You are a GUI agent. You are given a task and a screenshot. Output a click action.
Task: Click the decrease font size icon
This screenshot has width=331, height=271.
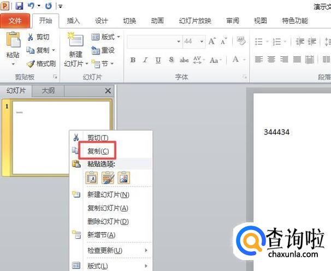coord(224,42)
